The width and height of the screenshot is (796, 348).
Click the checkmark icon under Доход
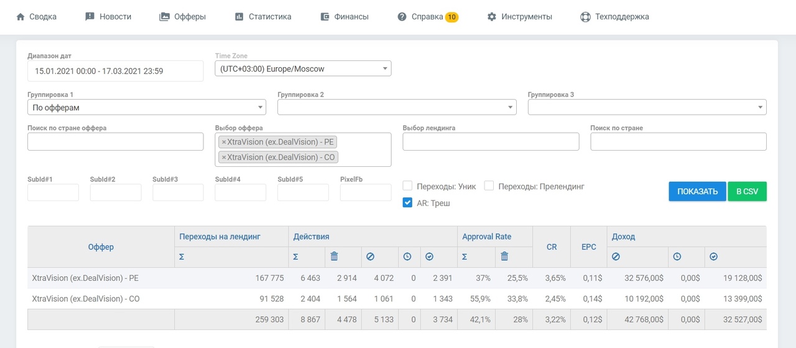point(714,256)
